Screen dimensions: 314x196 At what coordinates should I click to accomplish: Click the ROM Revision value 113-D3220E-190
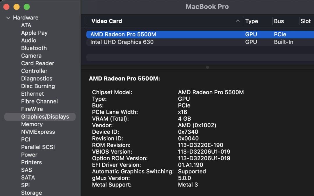[x=200, y=145]
